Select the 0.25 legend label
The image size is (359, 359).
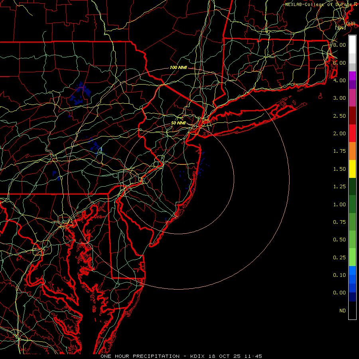[339, 258]
